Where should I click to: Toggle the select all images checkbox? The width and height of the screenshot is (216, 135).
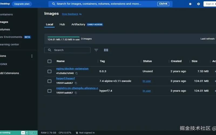pos(49,61)
